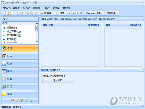Click the print icon in toolbar
The image size is (145, 109).
click(17, 13)
